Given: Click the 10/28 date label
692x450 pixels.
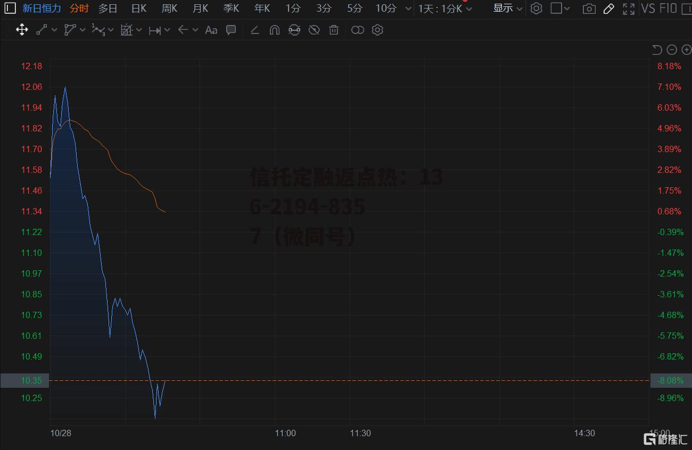Looking at the screenshot, I should point(61,433).
